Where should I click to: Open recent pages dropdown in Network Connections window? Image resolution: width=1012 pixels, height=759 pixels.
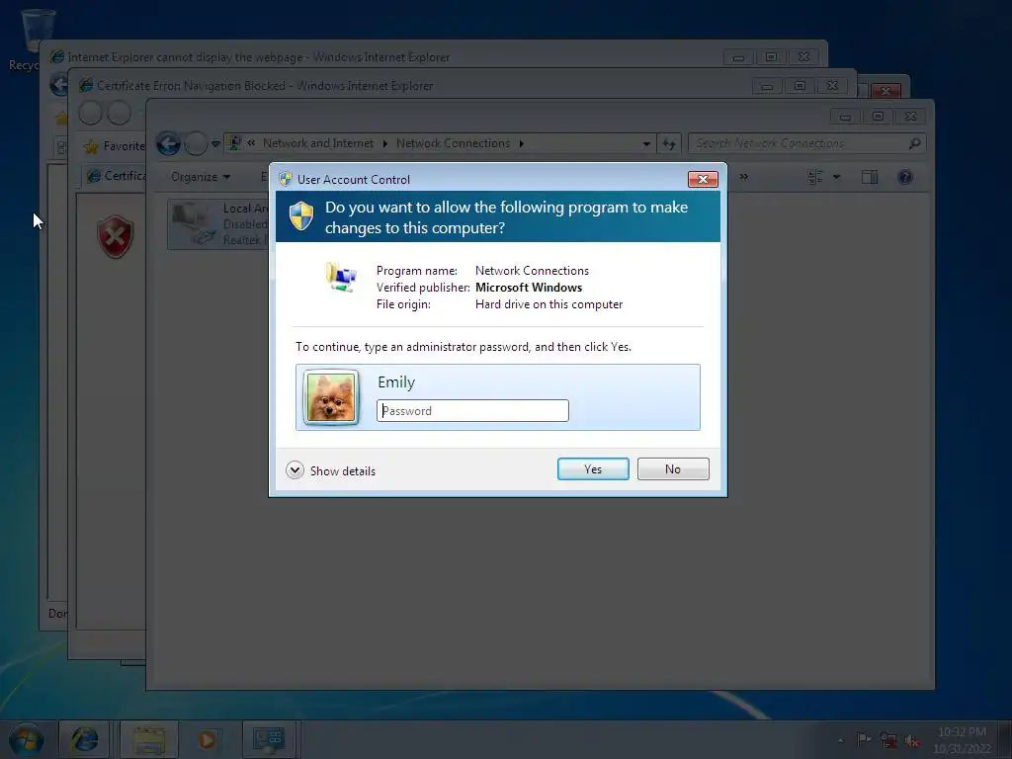click(215, 144)
